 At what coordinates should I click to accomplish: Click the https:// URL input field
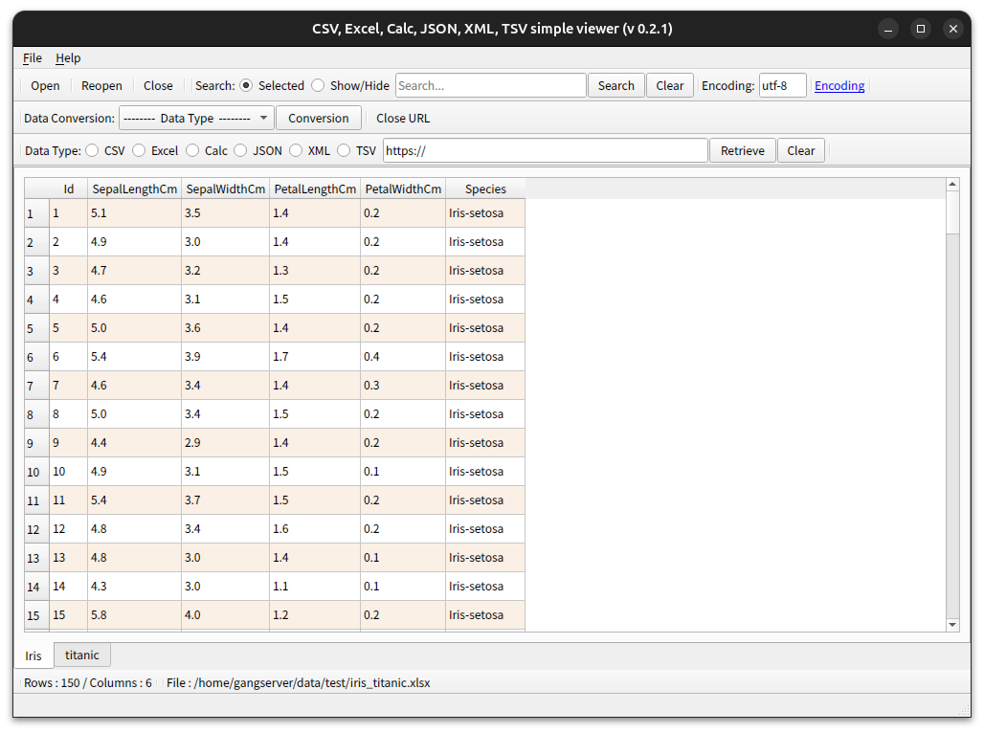pos(546,150)
